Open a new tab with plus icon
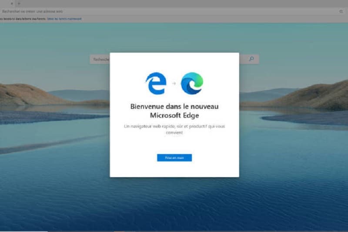Screen dimensions: 348x232 click(x=19, y=3)
